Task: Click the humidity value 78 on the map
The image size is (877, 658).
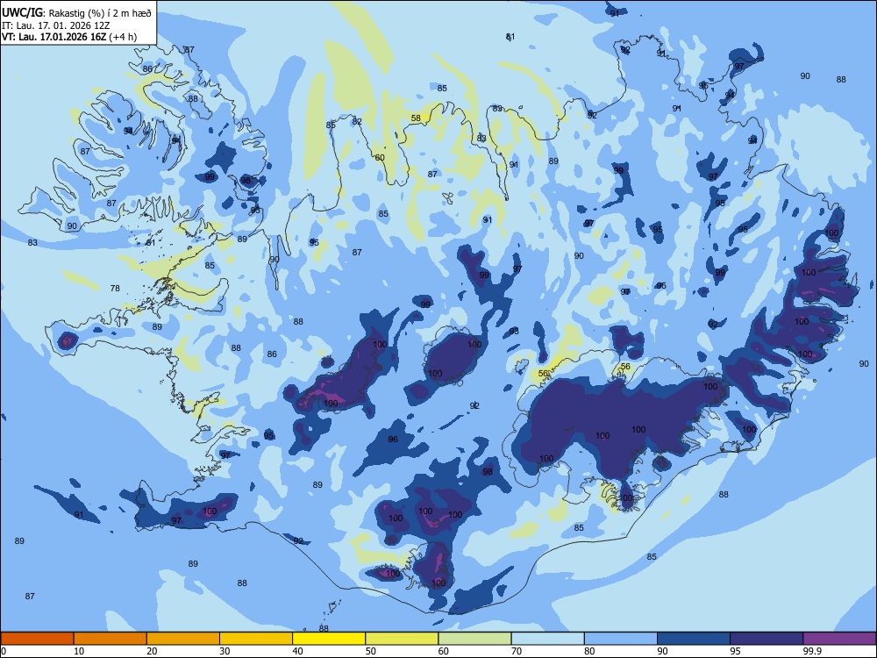Action: [115, 288]
